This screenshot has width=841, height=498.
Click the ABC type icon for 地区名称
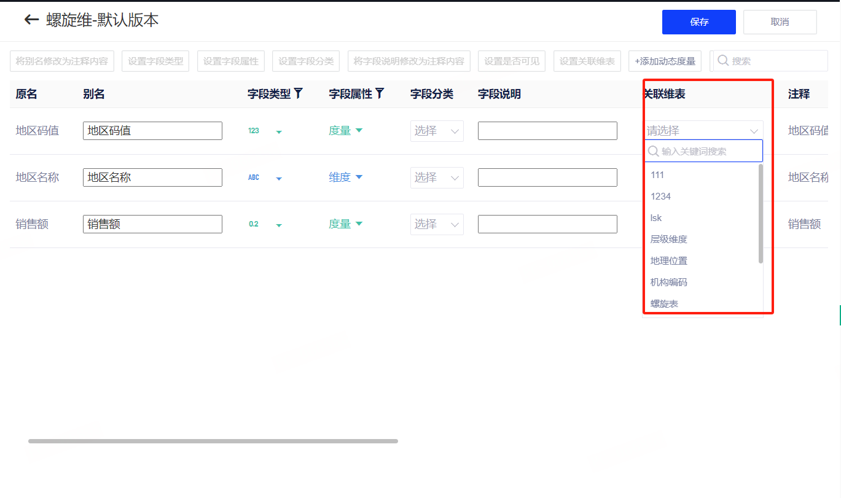(x=254, y=177)
